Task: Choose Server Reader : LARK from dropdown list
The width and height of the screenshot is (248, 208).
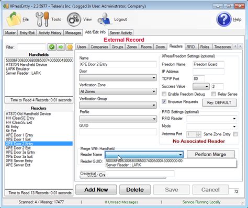Action: pyautogui.click(x=123, y=165)
